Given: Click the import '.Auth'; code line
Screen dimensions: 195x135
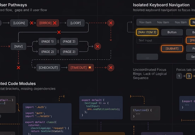Looking at the screenshot, I should coord(36,107).
